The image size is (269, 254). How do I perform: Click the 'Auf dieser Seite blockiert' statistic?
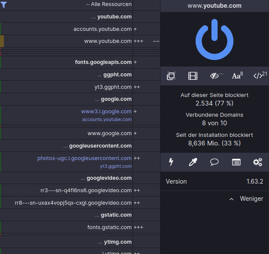click(x=215, y=99)
